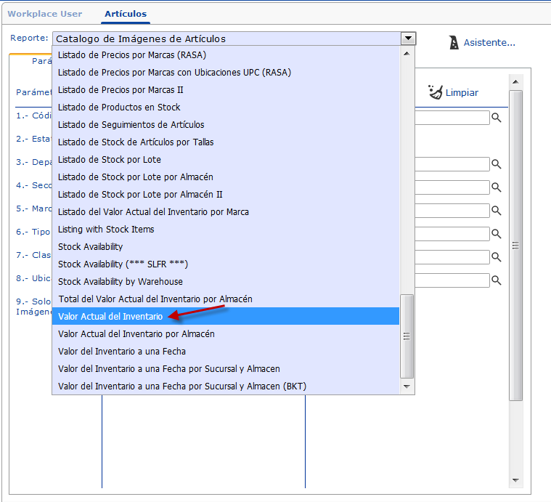Screen dimensions: 551x502
Task: Click the search magnifier beside the first parameter field
Action: coord(497,118)
